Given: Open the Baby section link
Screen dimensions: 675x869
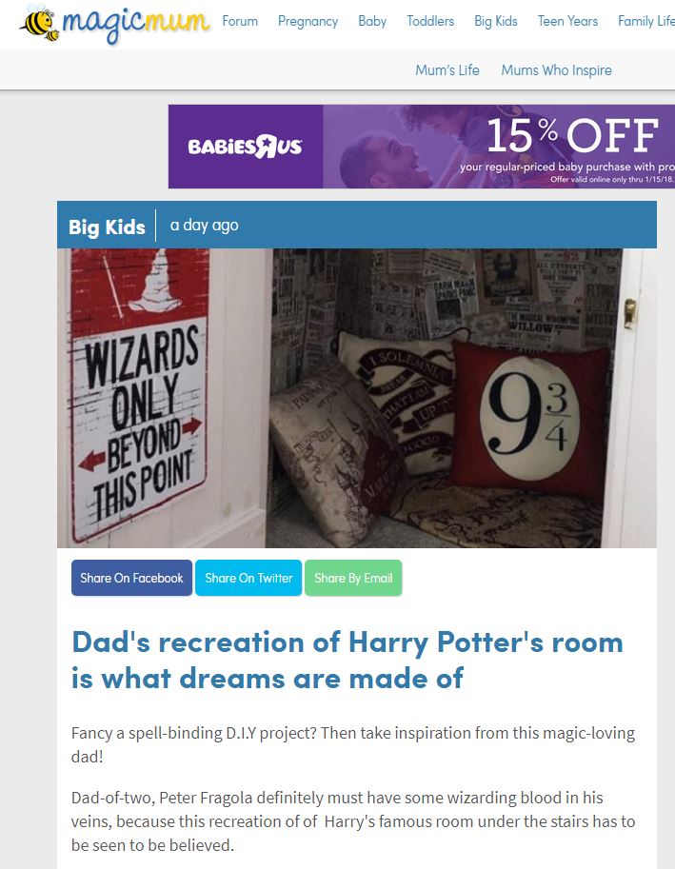Looking at the screenshot, I should [372, 21].
